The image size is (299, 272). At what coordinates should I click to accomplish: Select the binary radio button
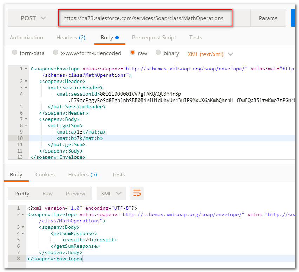158,52
